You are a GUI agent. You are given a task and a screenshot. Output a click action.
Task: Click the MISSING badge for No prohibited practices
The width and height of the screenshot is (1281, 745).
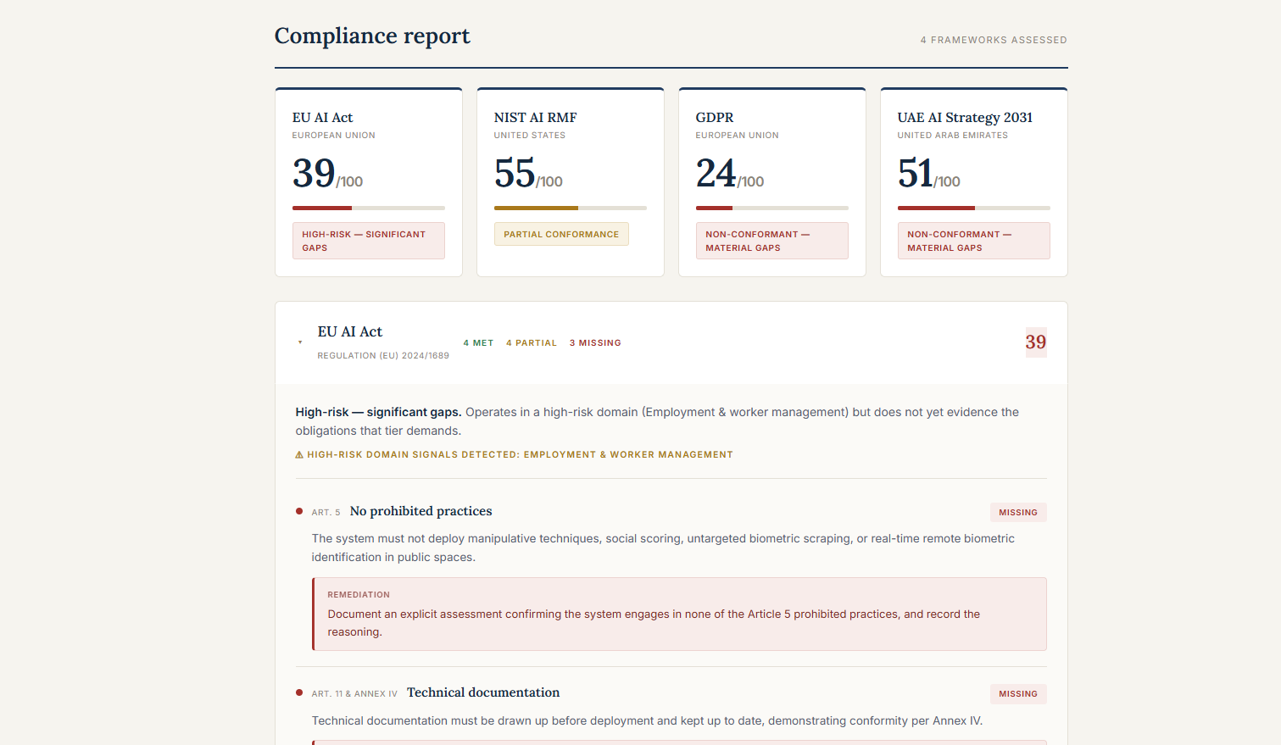coord(1018,513)
